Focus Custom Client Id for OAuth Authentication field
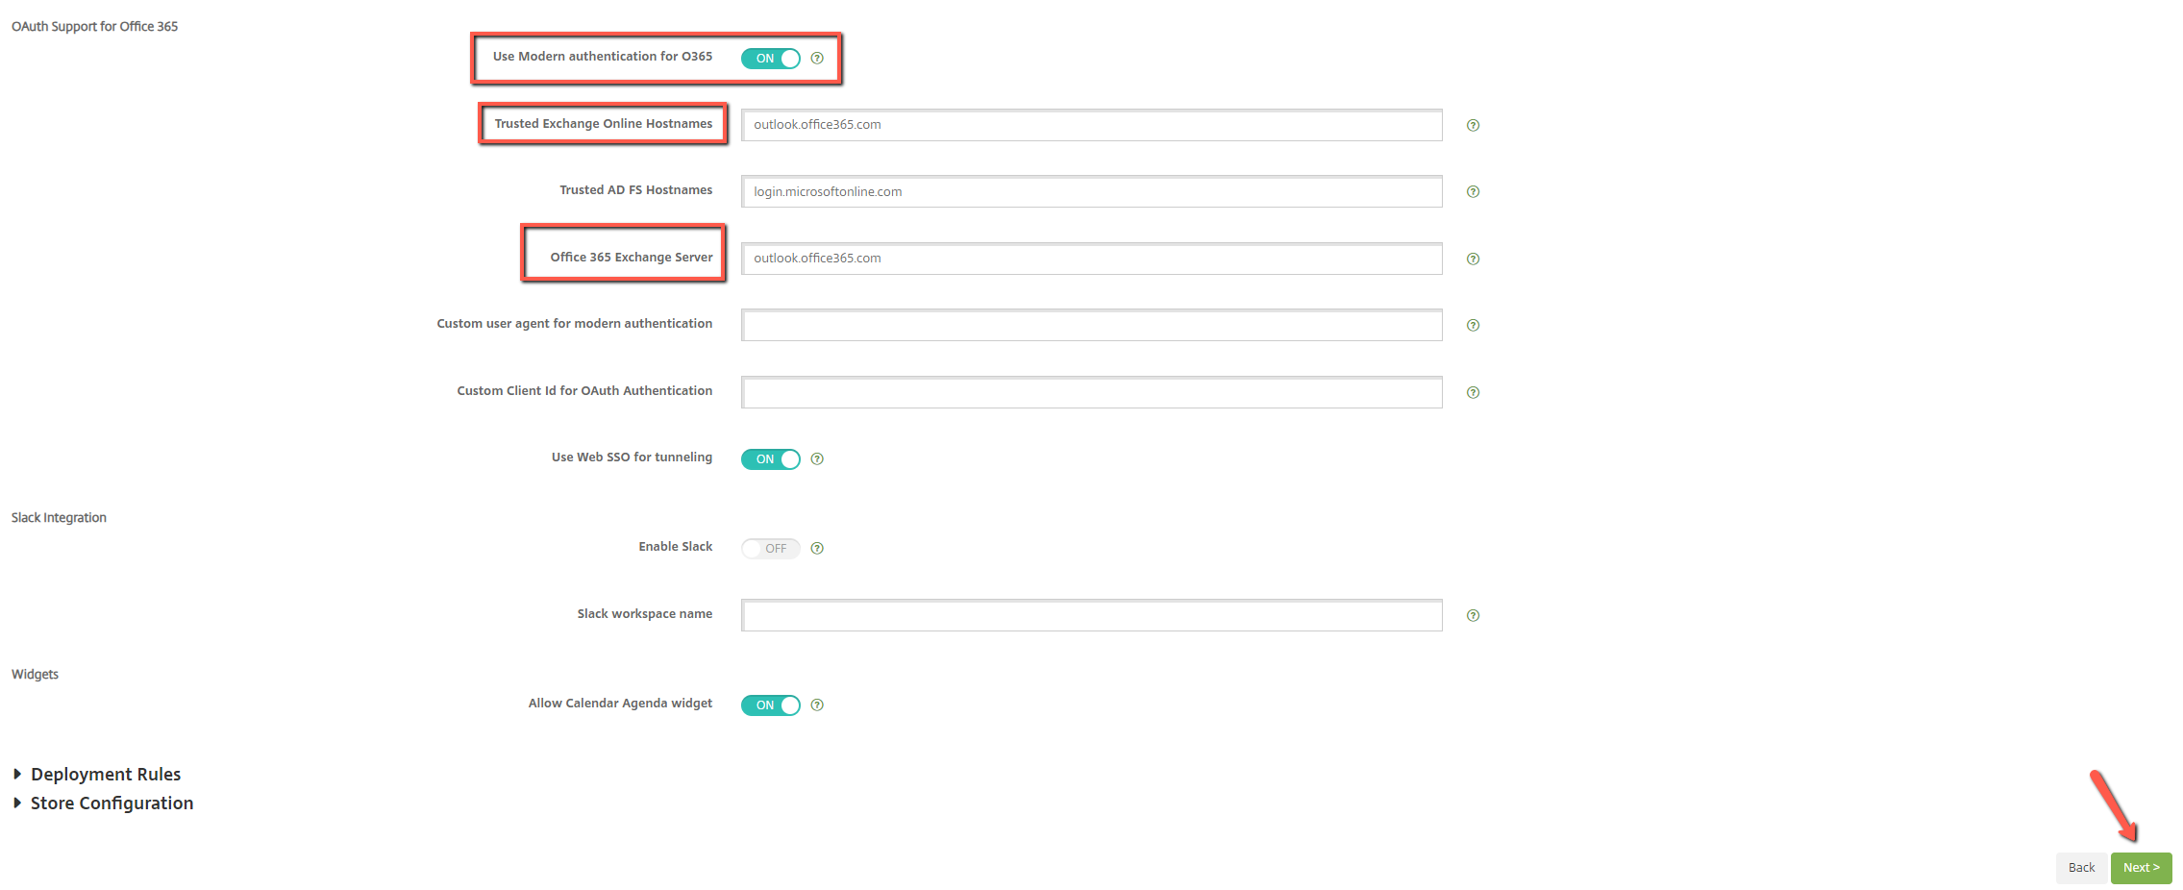This screenshot has width=2183, height=890. (x=1091, y=392)
